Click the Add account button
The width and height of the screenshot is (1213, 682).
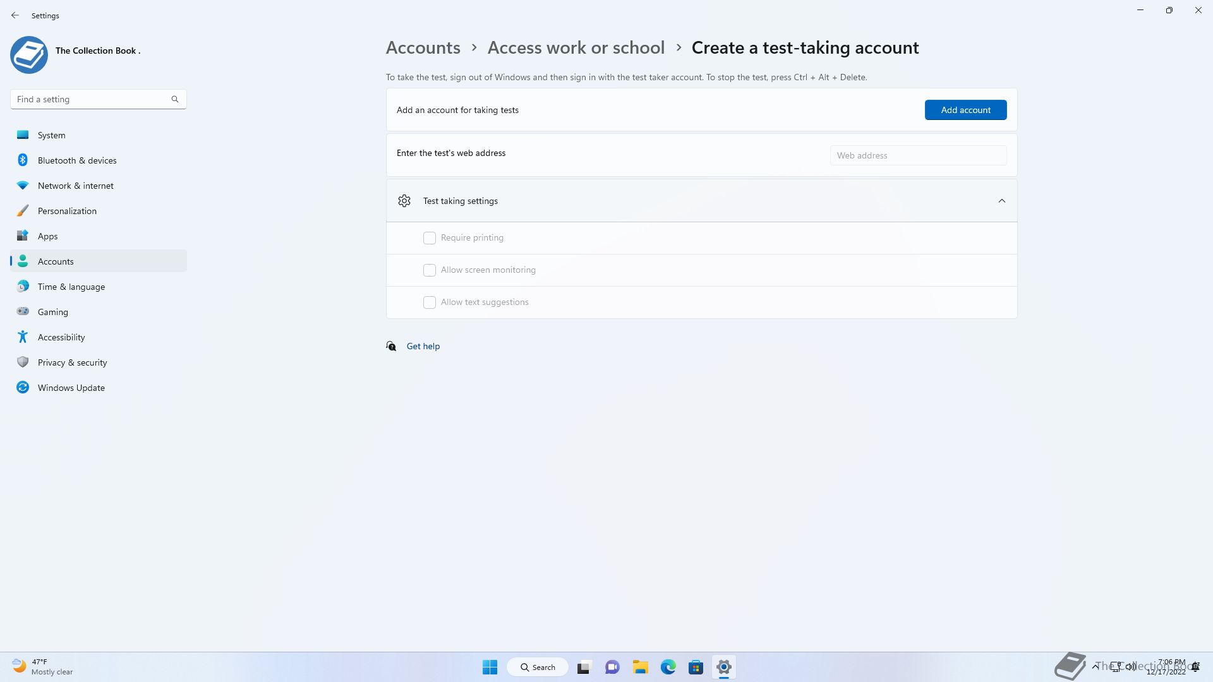pyautogui.click(x=965, y=110)
